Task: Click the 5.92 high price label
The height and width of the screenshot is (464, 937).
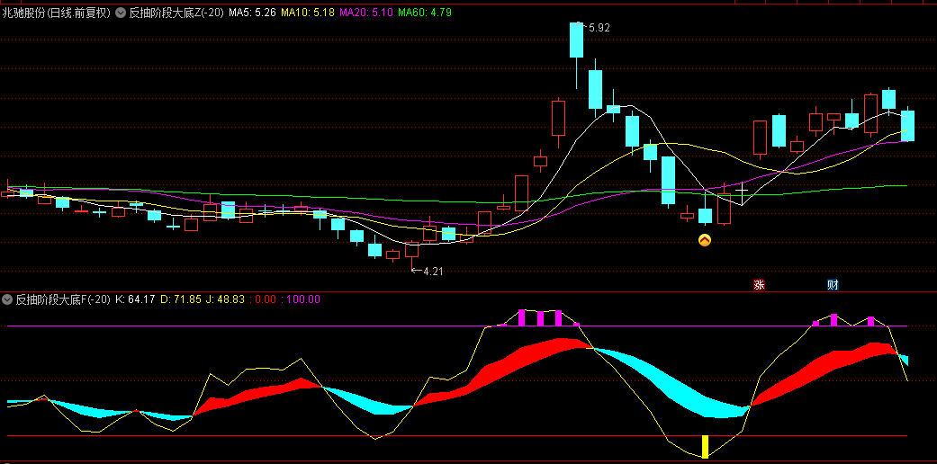Action: [599, 28]
